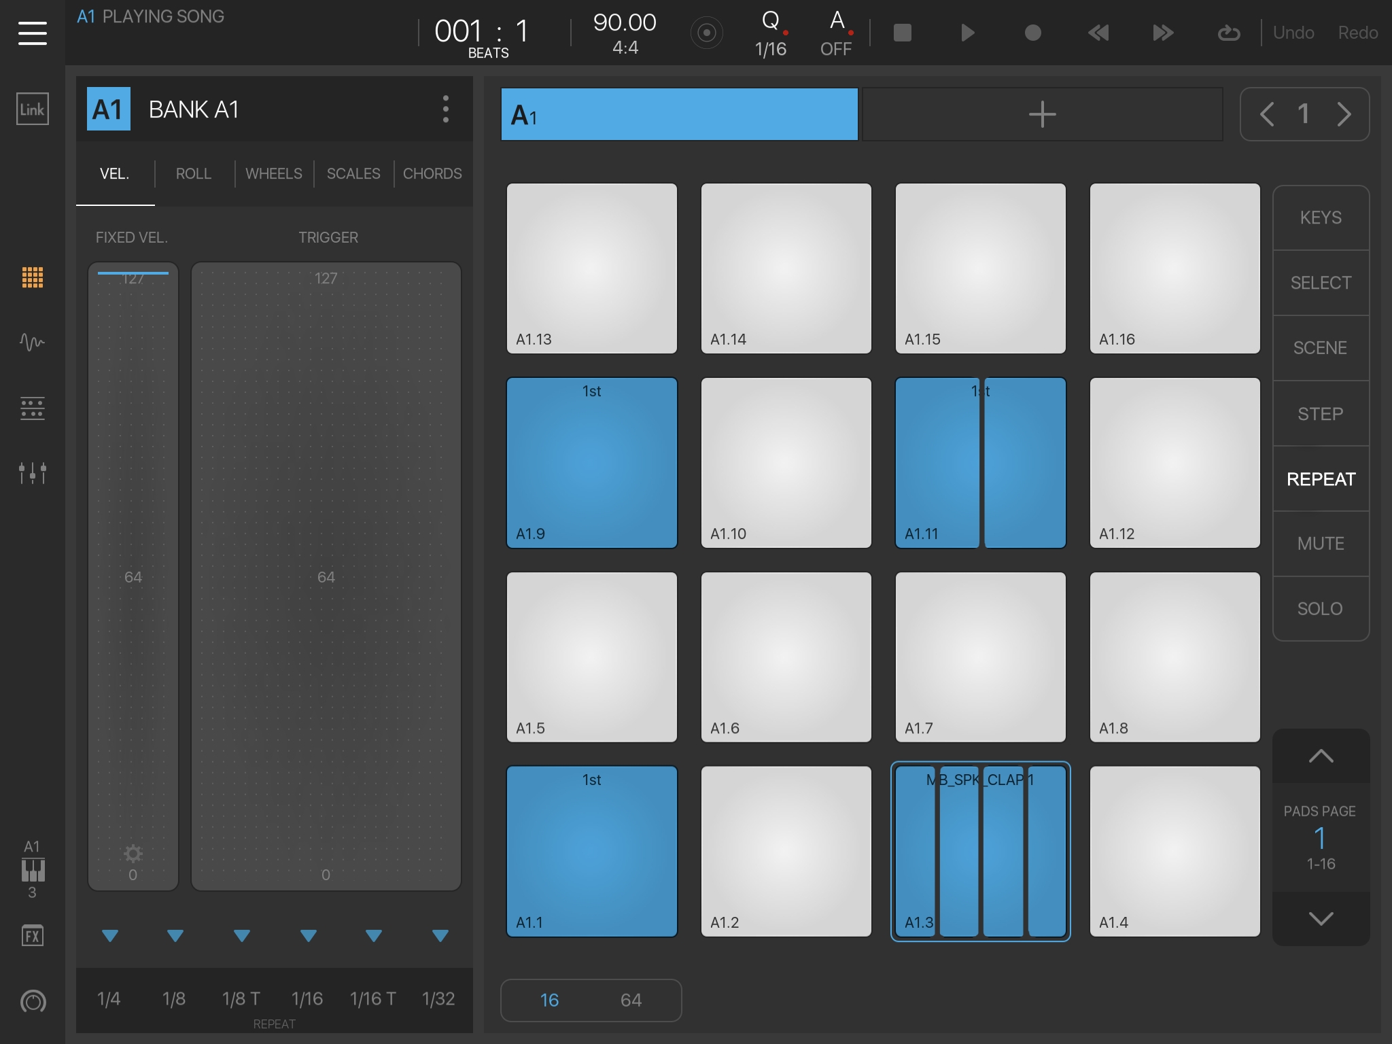Open the hamburger main menu
Viewport: 1392px width, 1044px height.
pyautogui.click(x=33, y=33)
